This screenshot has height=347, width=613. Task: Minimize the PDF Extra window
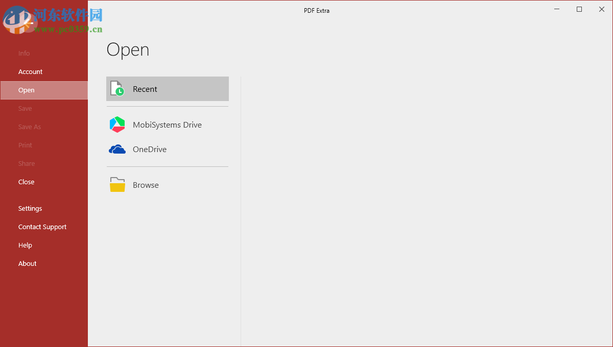click(556, 9)
